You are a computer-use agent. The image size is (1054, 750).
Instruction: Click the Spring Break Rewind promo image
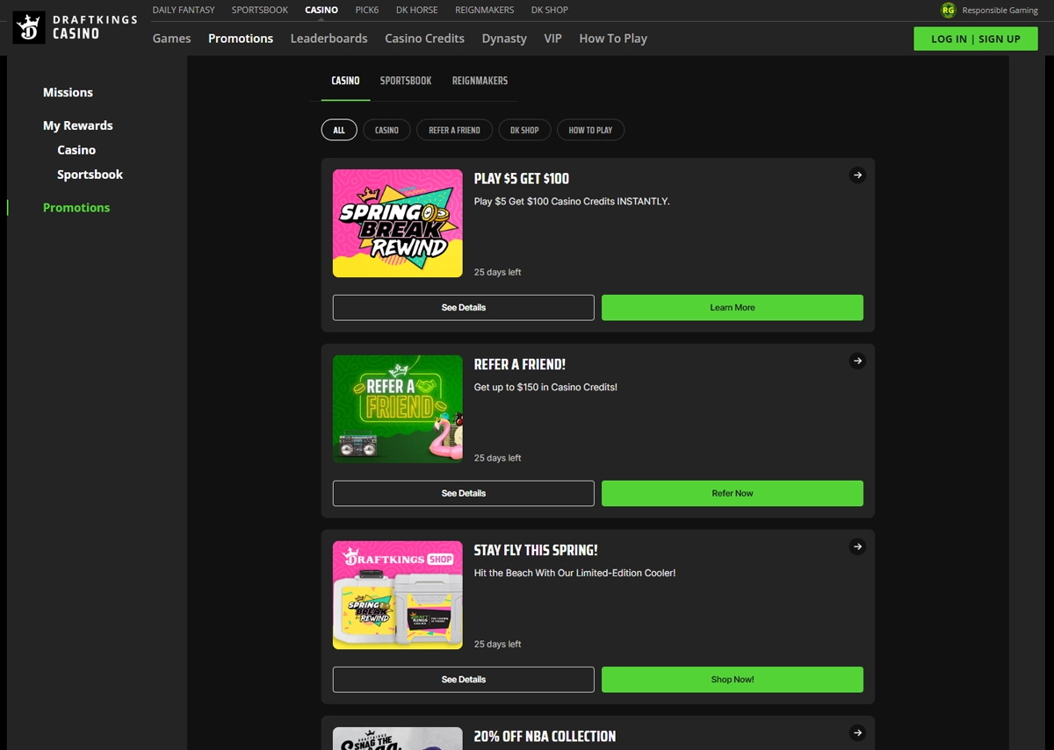click(398, 224)
